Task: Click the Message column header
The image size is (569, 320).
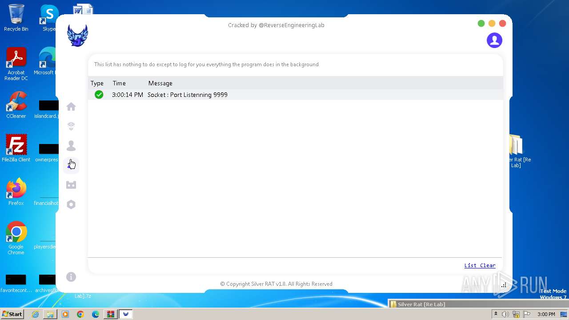Action: coord(160,83)
